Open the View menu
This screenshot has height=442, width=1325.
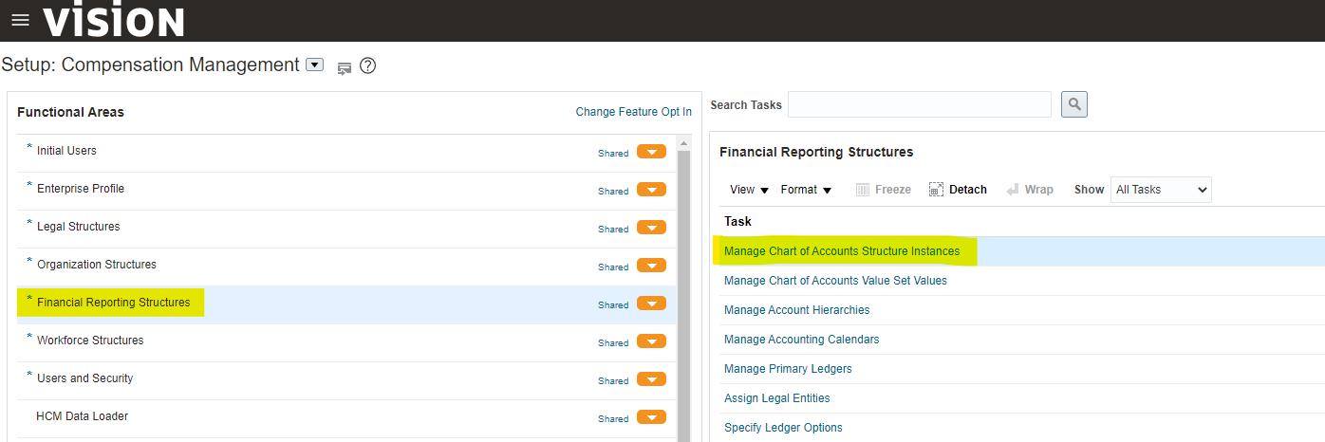[x=749, y=190]
